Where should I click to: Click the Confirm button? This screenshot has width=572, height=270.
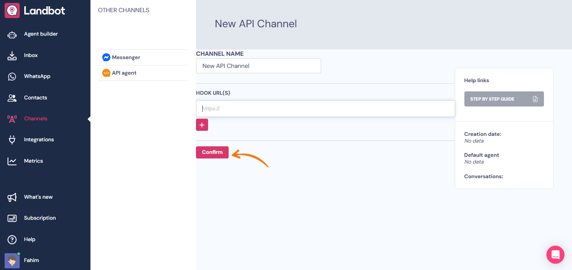[x=212, y=152]
